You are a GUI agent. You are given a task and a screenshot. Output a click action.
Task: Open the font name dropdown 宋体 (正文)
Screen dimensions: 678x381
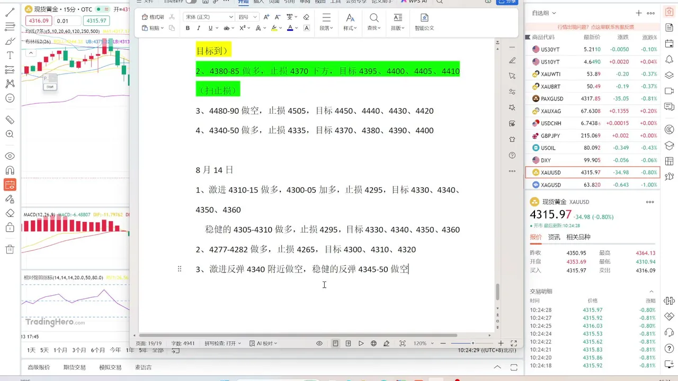coord(209,17)
